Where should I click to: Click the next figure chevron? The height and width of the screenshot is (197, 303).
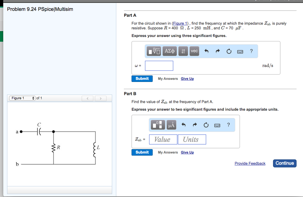click(x=101, y=98)
